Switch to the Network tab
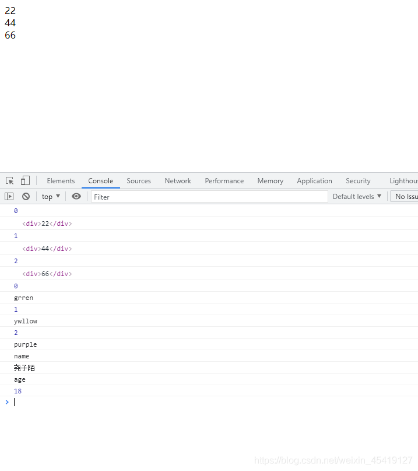The height and width of the screenshot is (471, 418). 178,181
